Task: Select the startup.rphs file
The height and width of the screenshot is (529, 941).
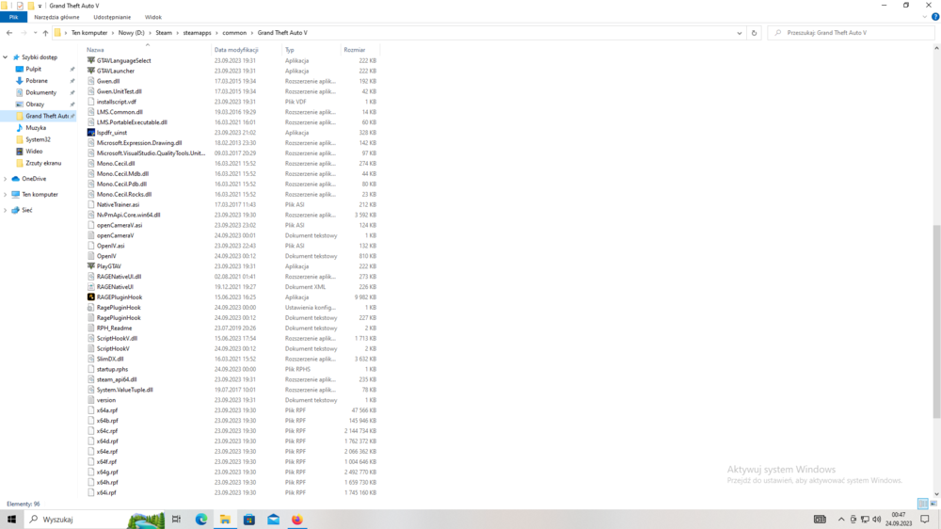Action: (112, 369)
